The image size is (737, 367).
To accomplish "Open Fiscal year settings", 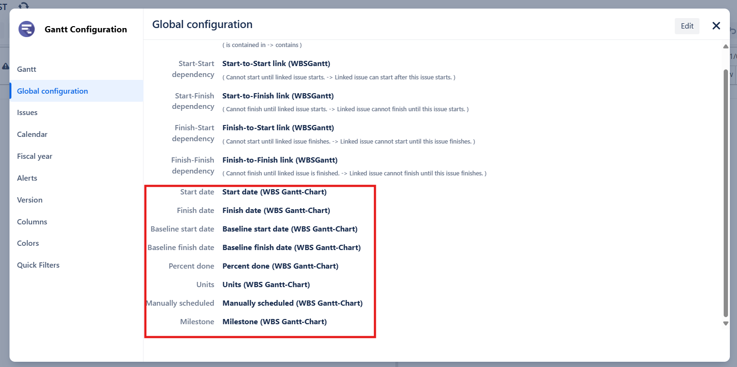I will pyautogui.click(x=35, y=156).
